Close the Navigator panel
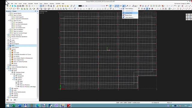This screenshot has width=192, height=108. point(37,11)
